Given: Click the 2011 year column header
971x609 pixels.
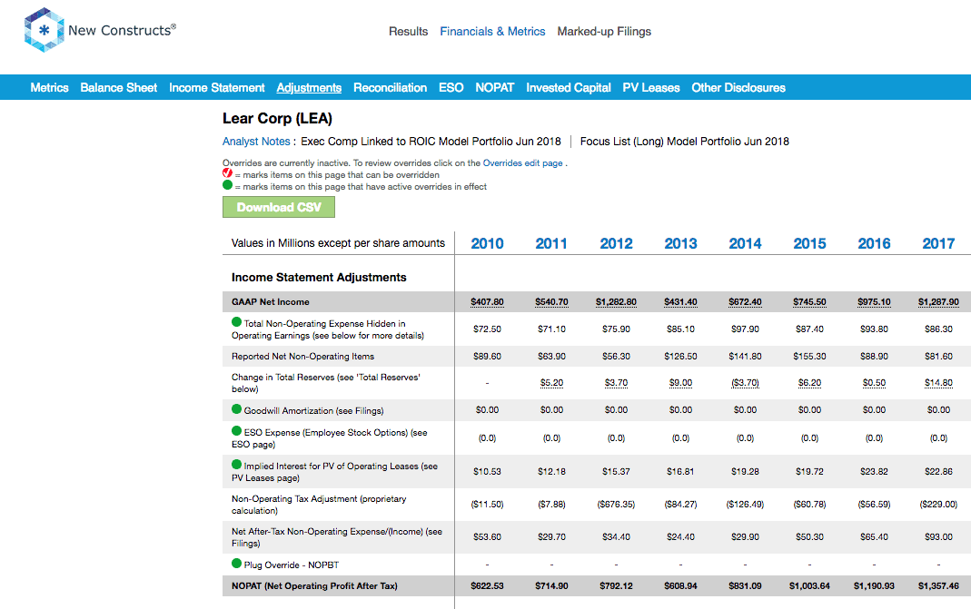Looking at the screenshot, I should 551,244.
